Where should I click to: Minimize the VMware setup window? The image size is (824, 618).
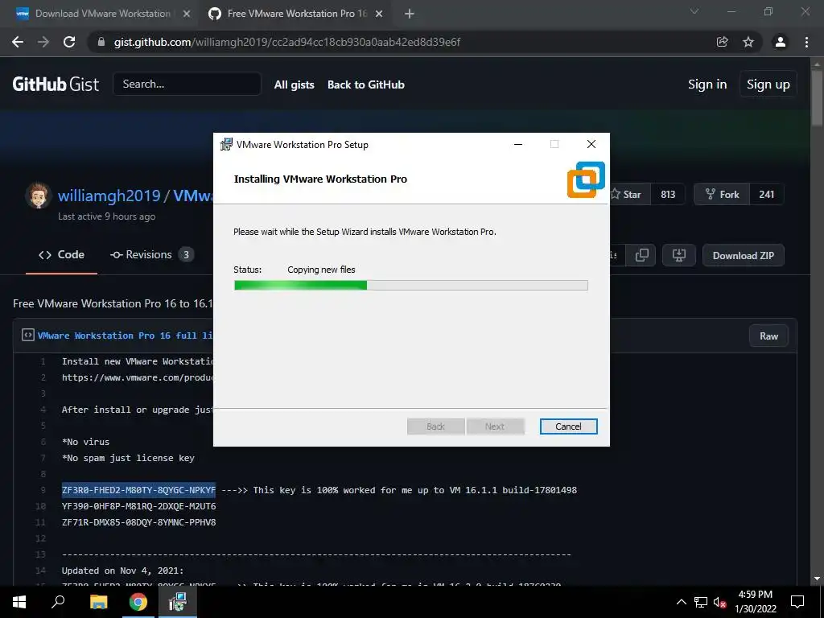518,145
